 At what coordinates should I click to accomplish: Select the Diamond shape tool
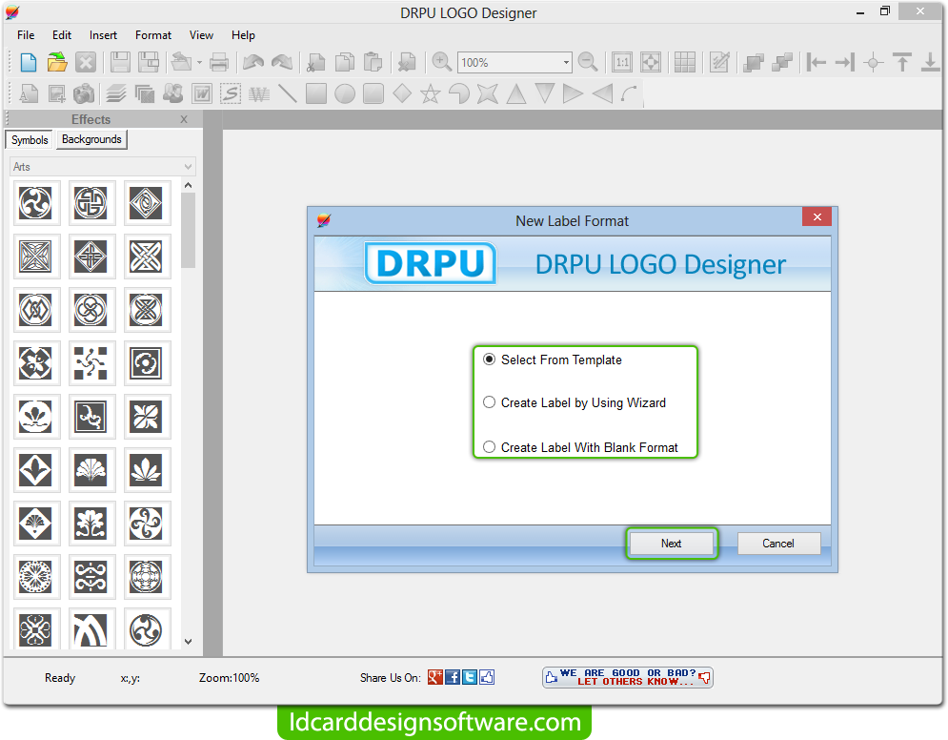401,93
